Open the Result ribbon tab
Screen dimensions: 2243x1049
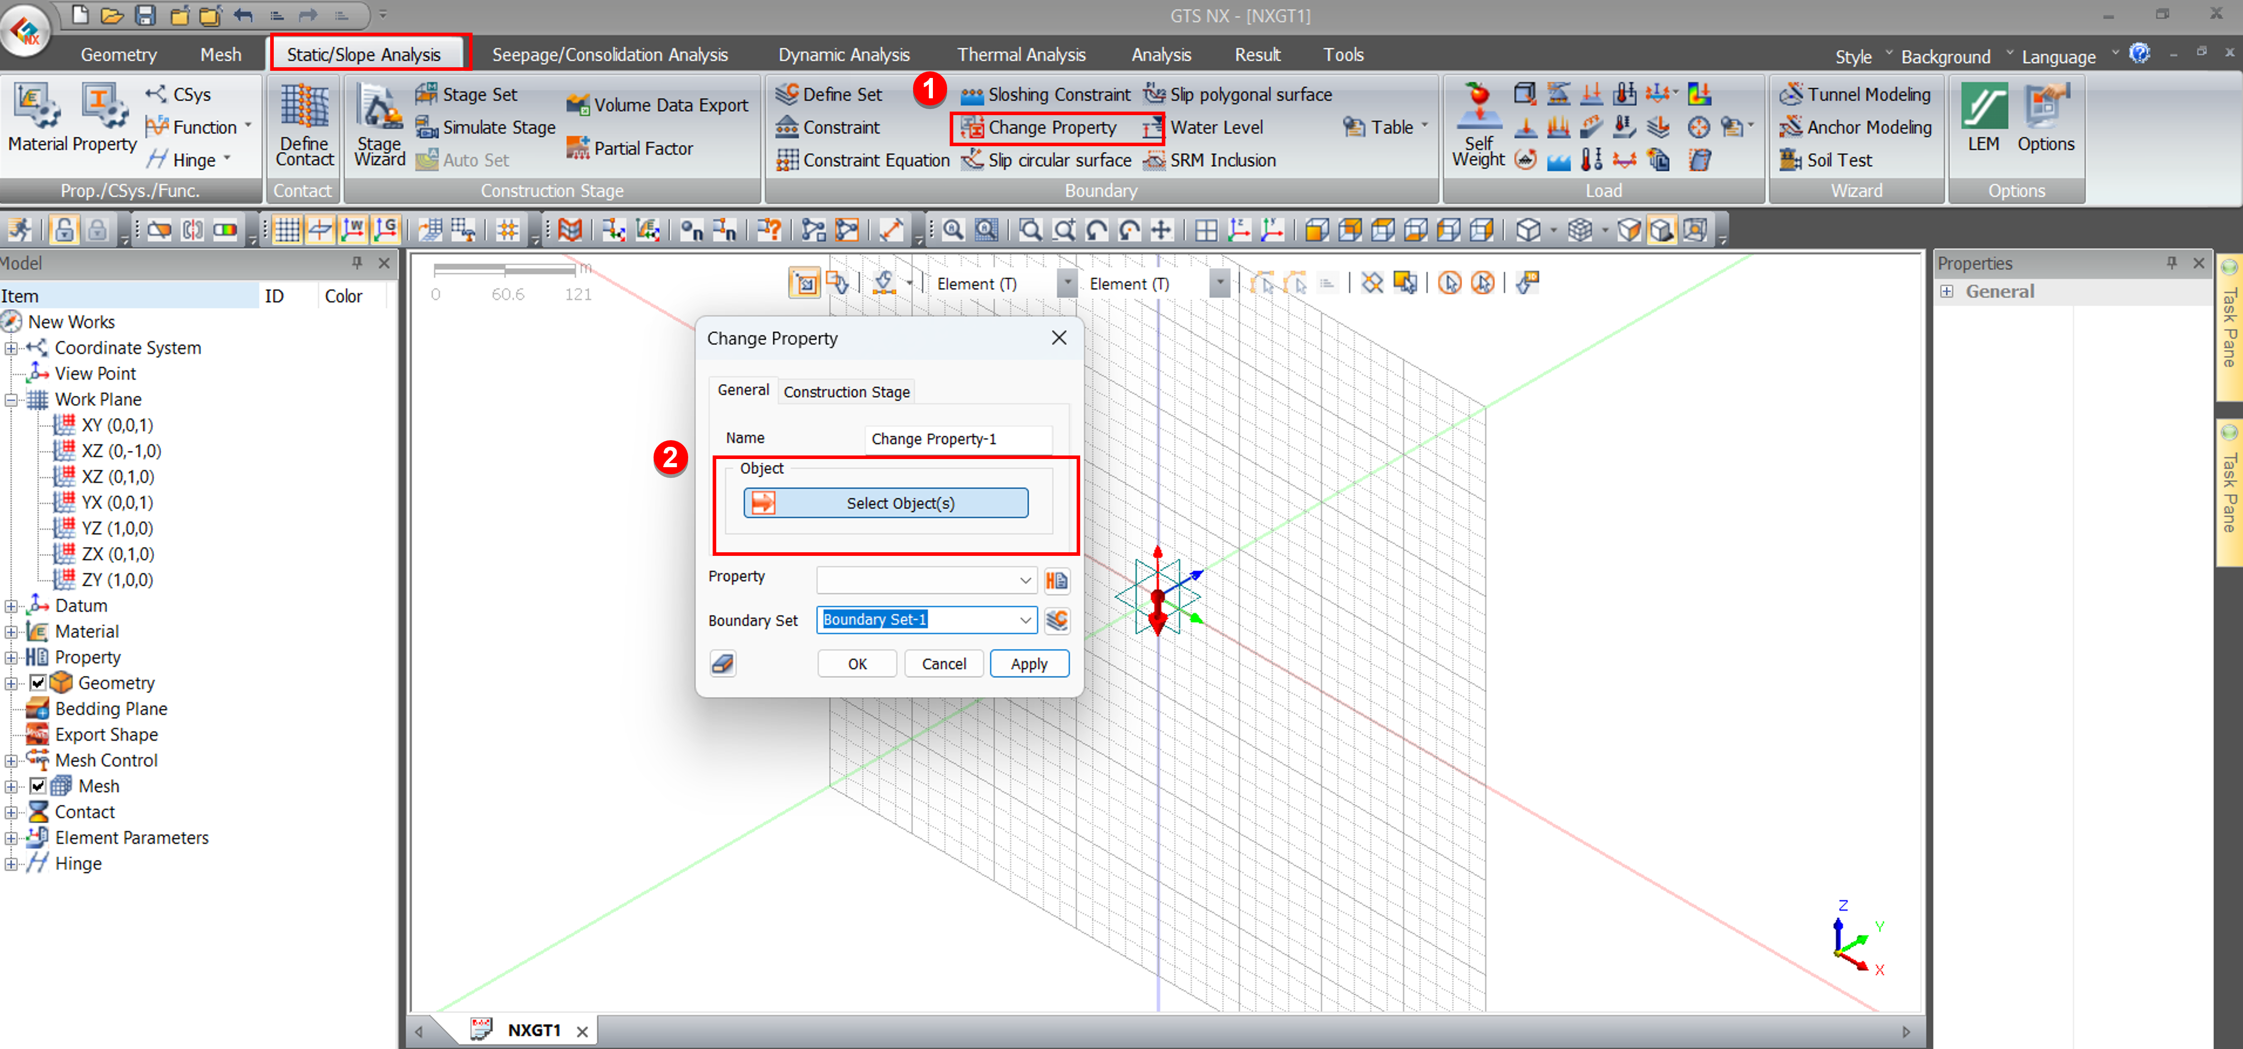tap(1257, 55)
